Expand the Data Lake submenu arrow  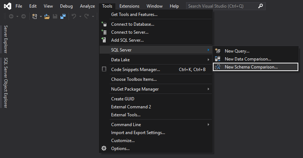point(208,59)
